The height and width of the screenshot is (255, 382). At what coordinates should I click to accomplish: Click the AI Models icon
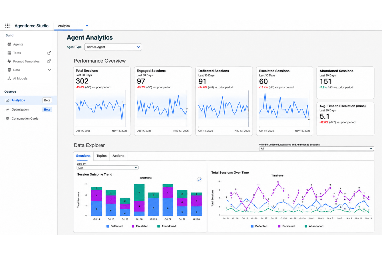pyautogui.click(x=9, y=78)
